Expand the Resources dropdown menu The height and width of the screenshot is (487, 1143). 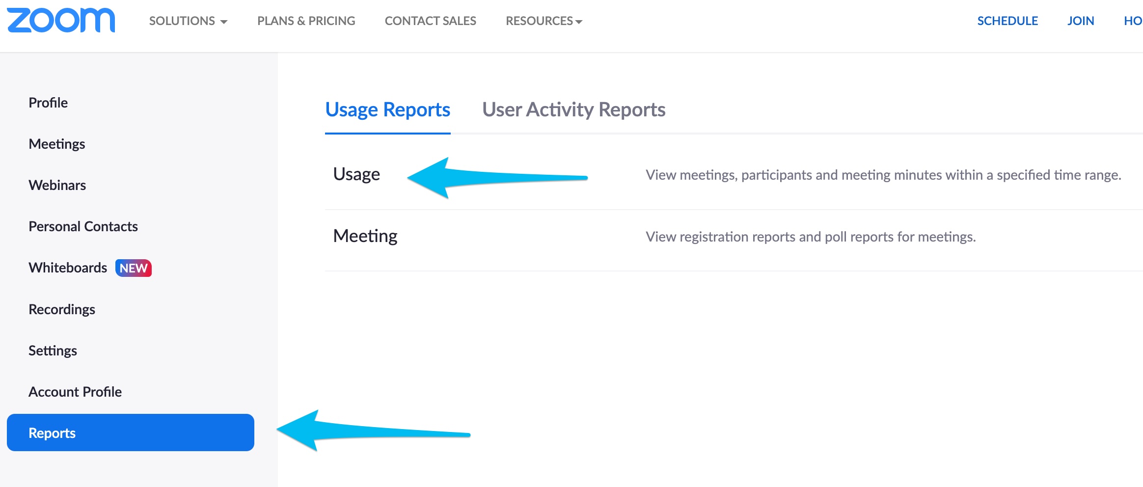click(544, 21)
